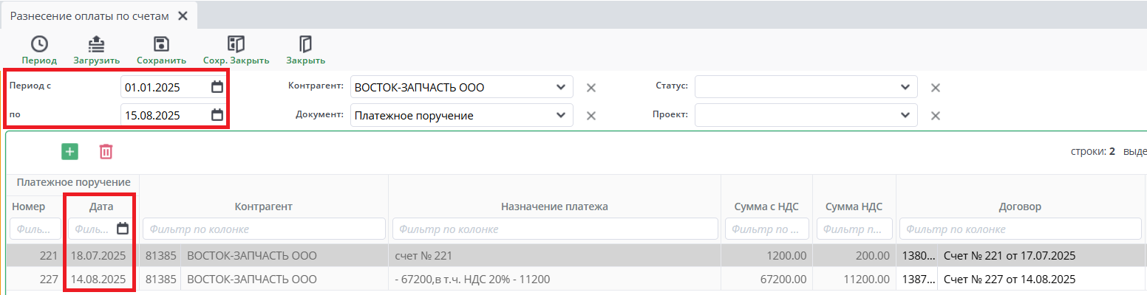1147x295 pixels.
Task: Click the Сохр. Закрыть toolbar icon
Action: pos(236,44)
